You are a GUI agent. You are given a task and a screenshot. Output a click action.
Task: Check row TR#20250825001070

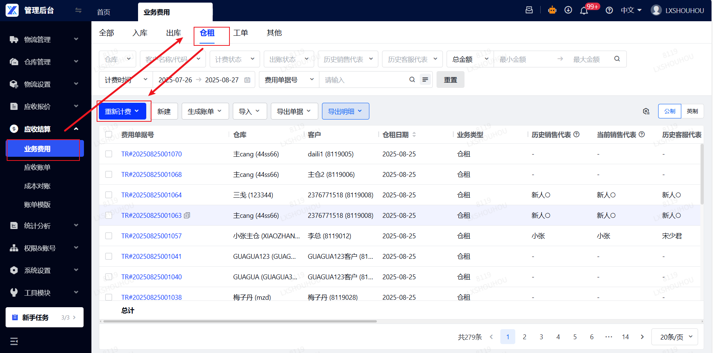109,154
